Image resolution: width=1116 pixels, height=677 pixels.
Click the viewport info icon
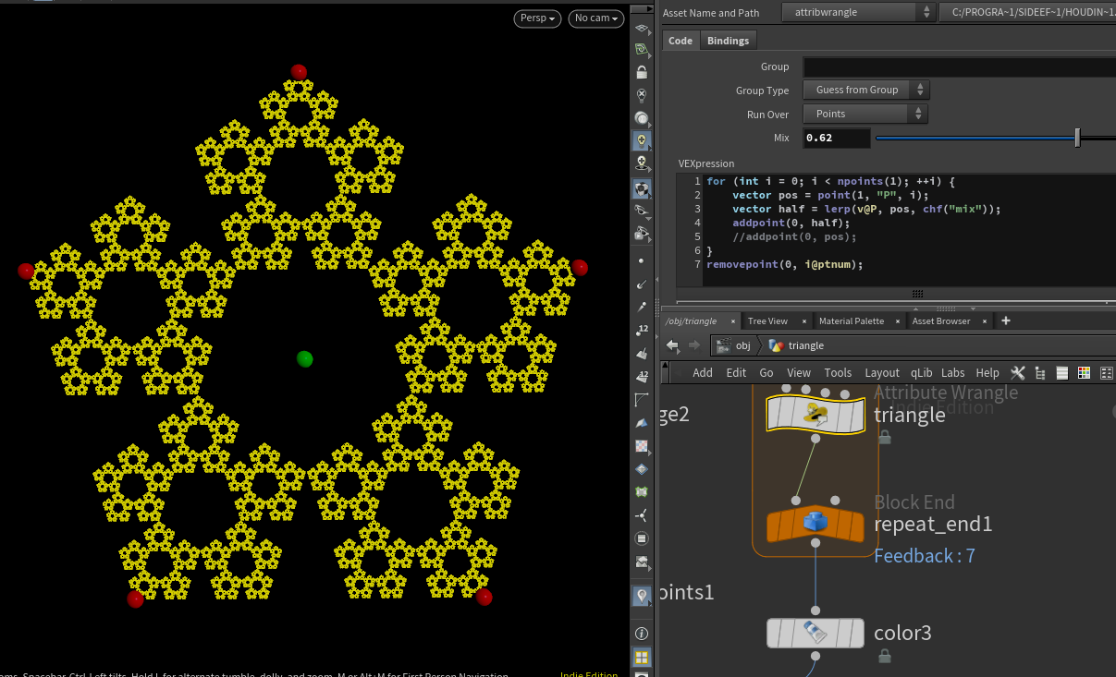[642, 634]
